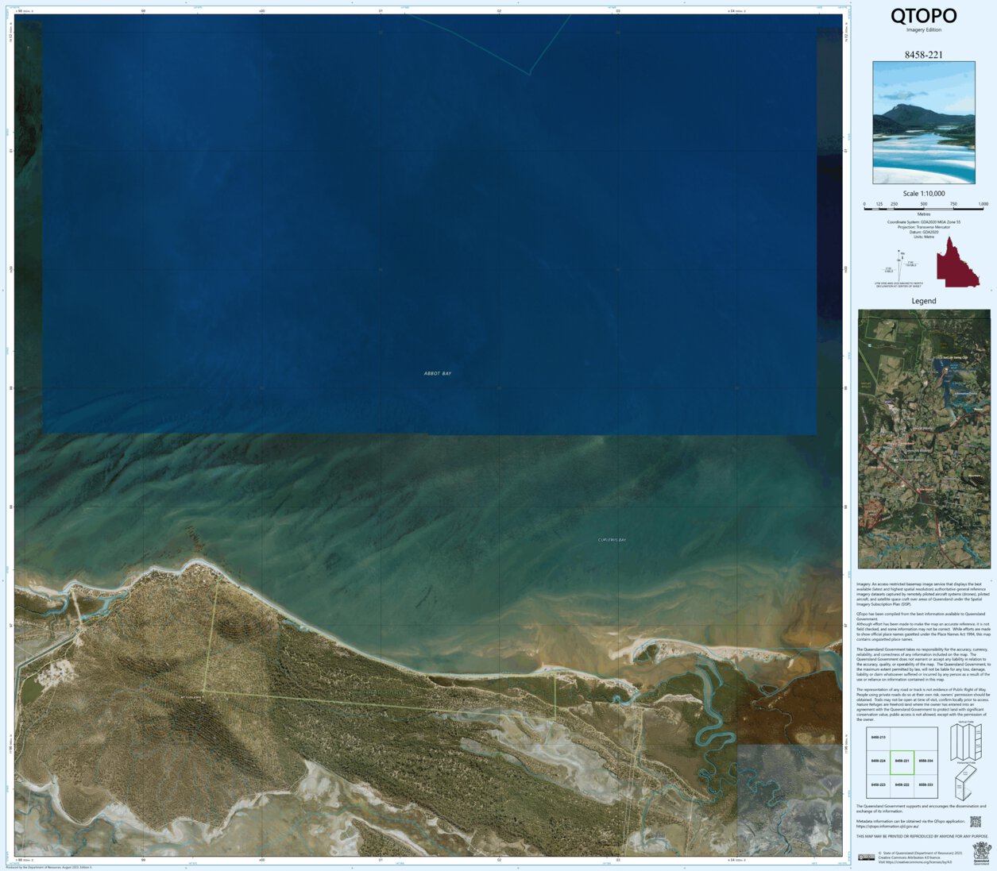997x871 pixels.
Task: Select adjacent map sheet 8458-213
Action: [x=879, y=737]
